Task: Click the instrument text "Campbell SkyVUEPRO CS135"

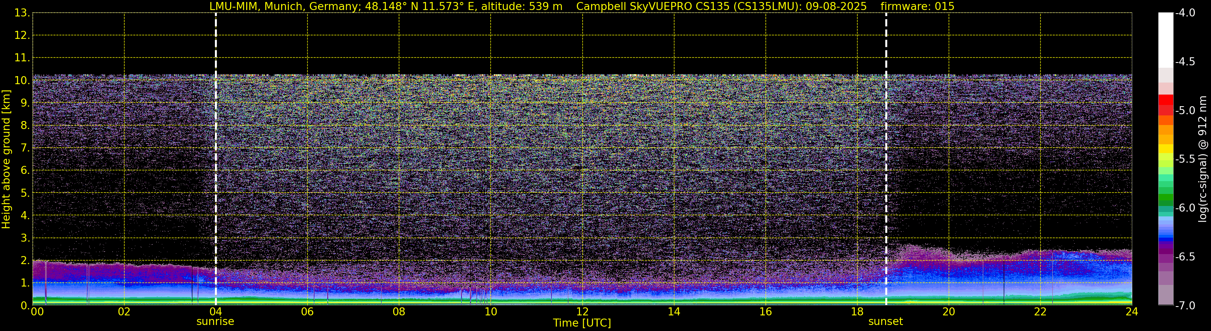Action: pyautogui.click(x=653, y=6)
